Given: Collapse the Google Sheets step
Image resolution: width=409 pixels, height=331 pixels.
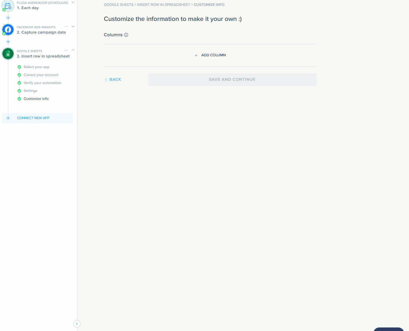Looking at the screenshot, I should tap(73, 50).
